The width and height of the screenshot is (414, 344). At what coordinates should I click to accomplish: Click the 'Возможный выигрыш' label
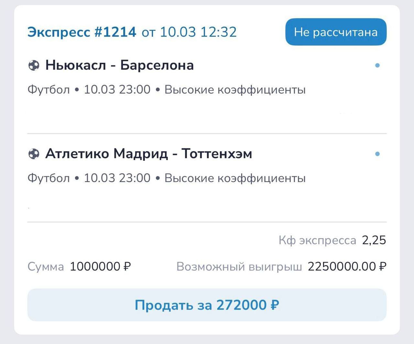pos(239,267)
